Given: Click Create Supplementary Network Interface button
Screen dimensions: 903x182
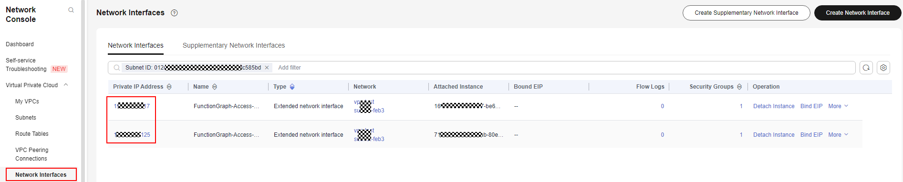Looking at the screenshot, I should (747, 13).
